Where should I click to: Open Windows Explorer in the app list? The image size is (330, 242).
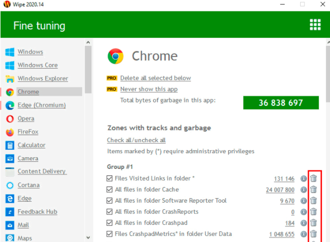click(x=43, y=78)
